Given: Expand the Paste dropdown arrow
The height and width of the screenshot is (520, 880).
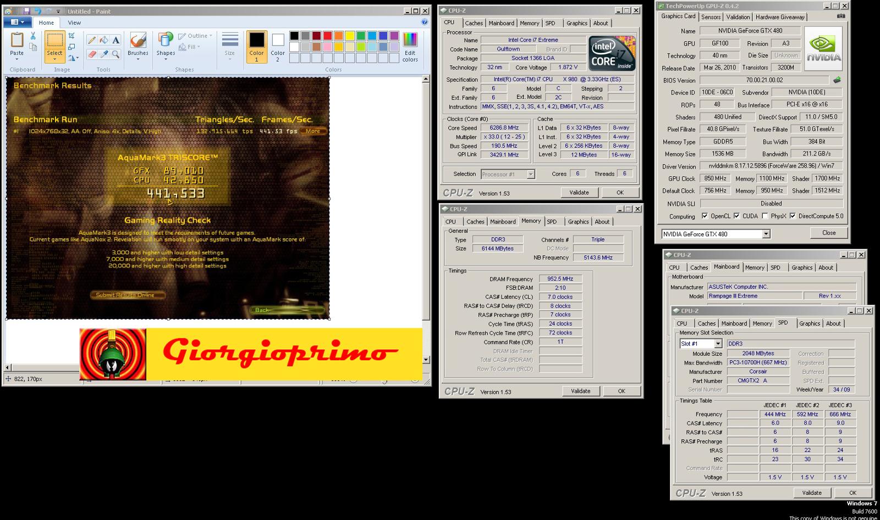Looking at the screenshot, I should pos(17,59).
